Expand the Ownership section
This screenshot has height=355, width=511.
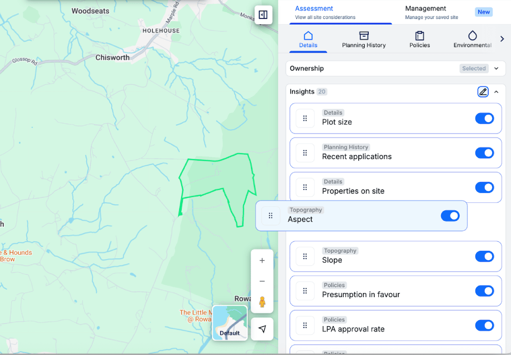(x=496, y=69)
